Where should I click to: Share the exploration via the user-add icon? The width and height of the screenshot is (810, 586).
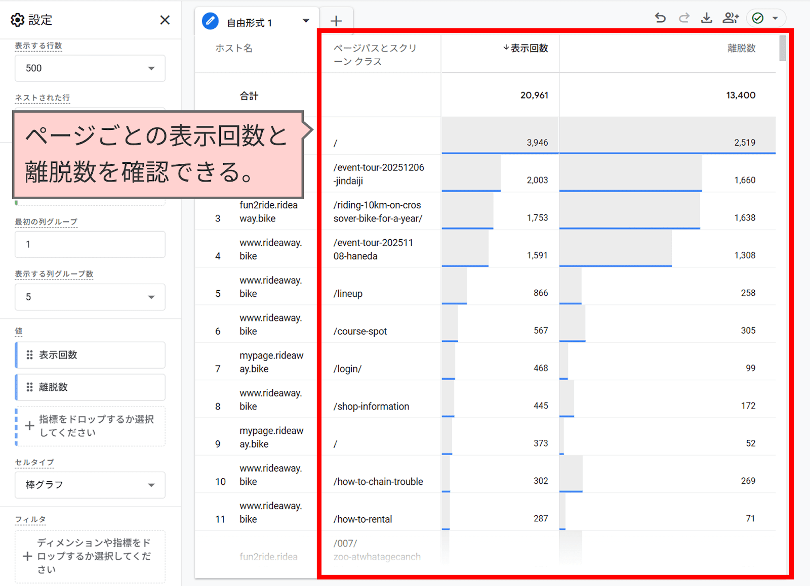pyautogui.click(x=731, y=17)
